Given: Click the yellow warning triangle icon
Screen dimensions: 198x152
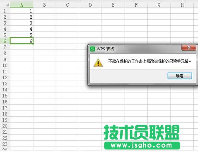Looking at the screenshot, I should (98, 63).
